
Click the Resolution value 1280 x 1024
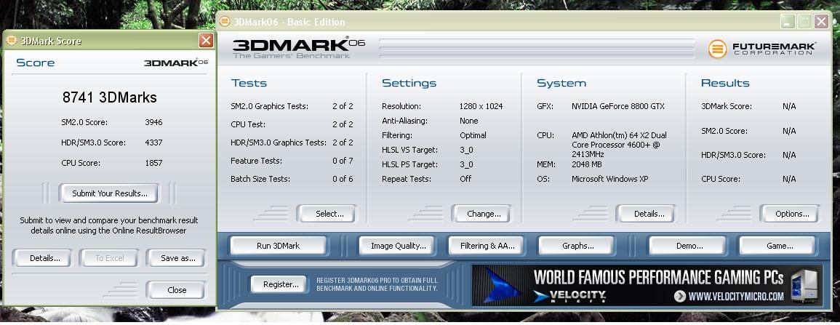tap(481, 106)
